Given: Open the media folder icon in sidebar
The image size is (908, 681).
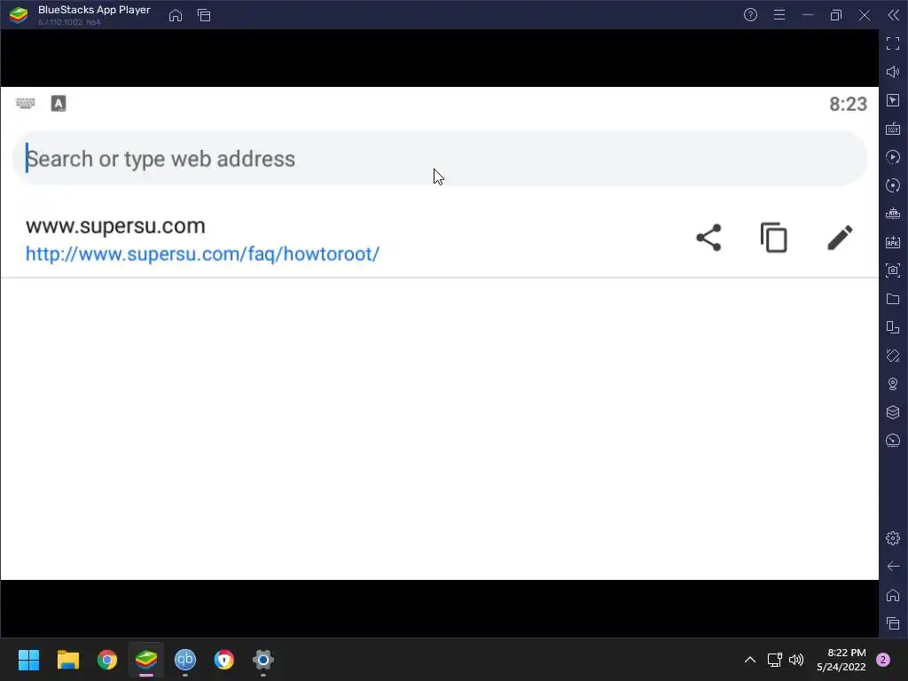Looking at the screenshot, I should pos(893,299).
